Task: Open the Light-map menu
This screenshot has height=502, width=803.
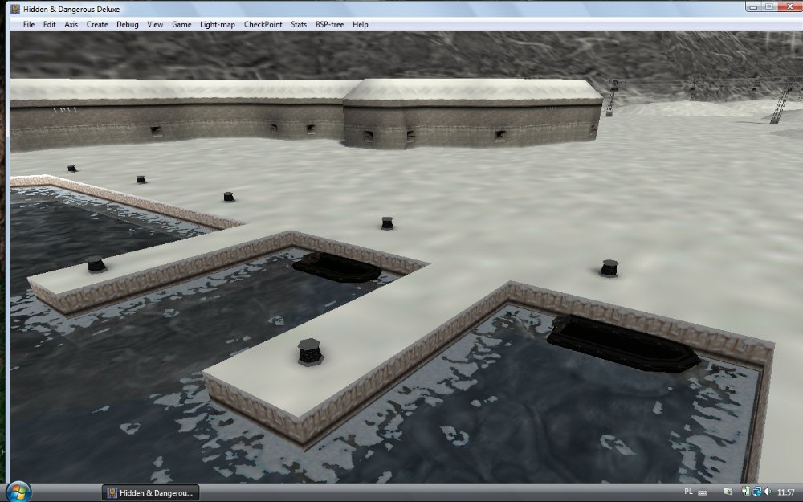Action: 218,24
